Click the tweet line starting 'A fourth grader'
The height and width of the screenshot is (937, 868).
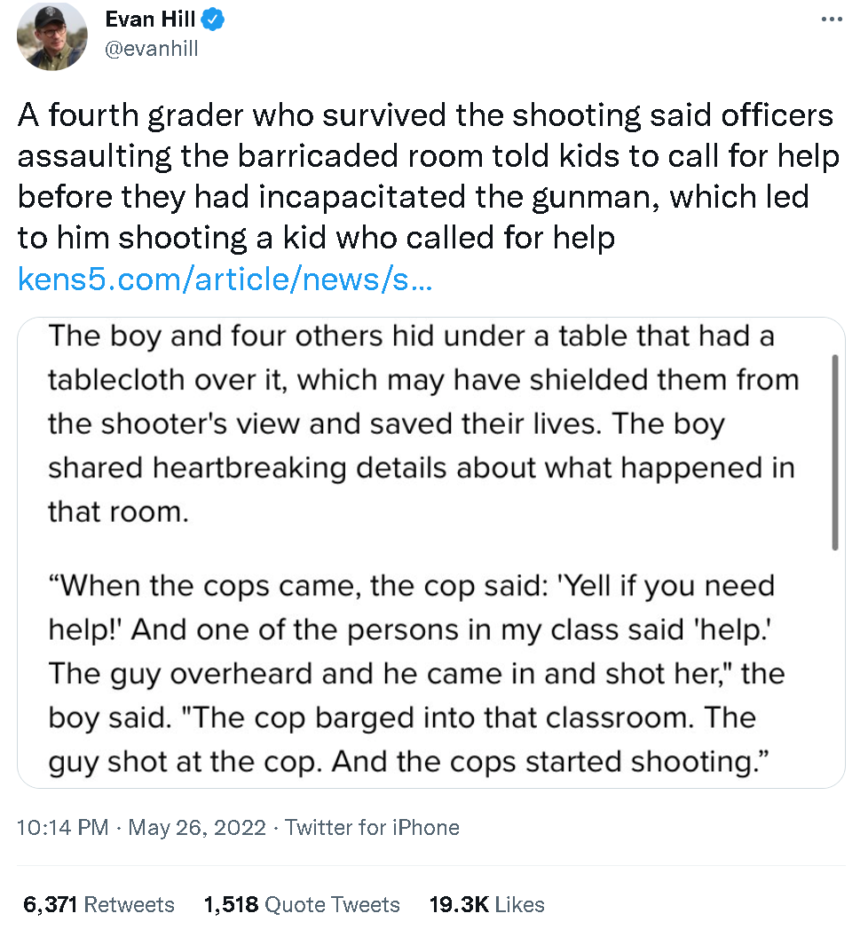tap(425, 115)
